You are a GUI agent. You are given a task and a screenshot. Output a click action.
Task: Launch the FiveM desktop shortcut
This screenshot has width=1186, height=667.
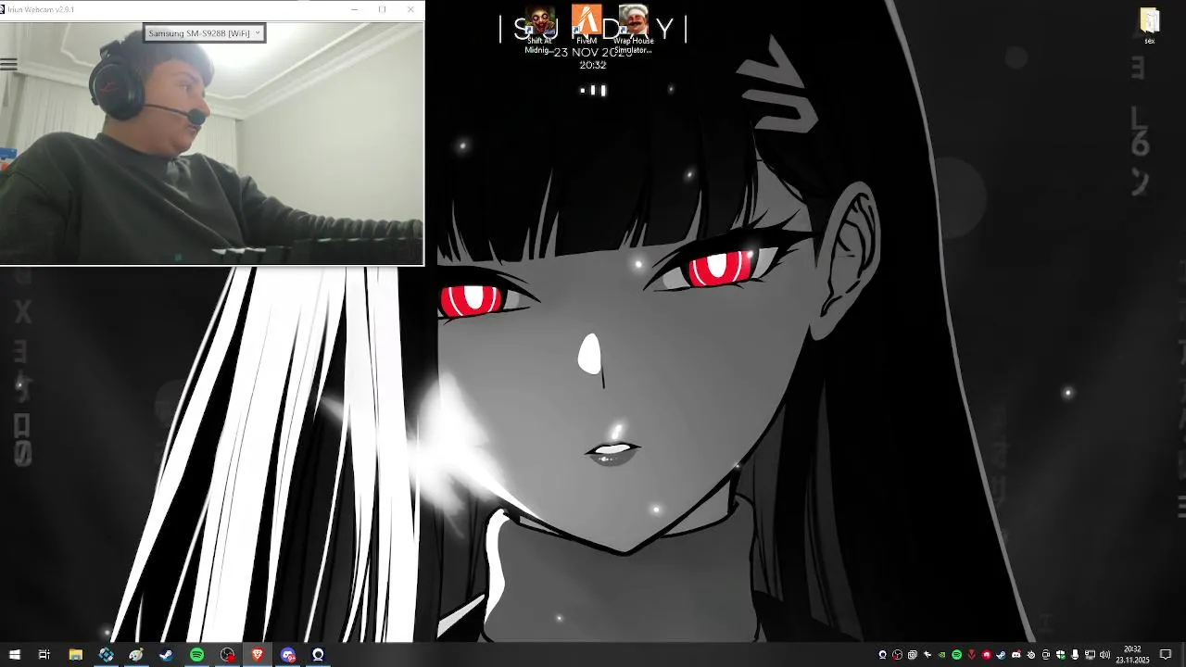pyautogui.click(x=586, y=26)
